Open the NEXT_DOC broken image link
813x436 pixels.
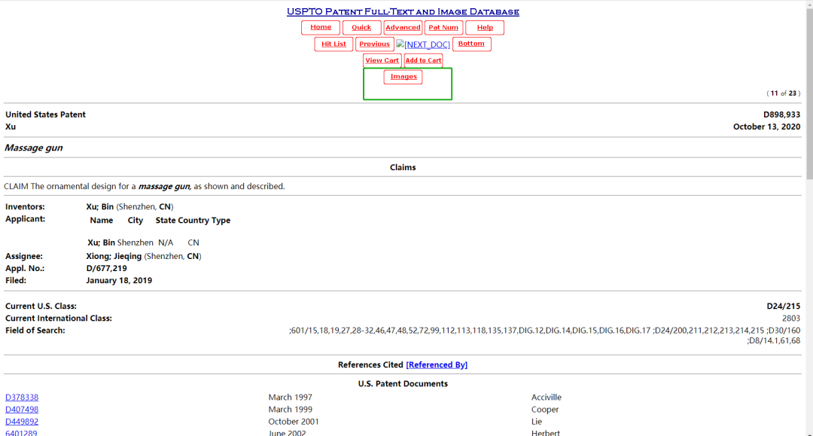pos(423,44)
